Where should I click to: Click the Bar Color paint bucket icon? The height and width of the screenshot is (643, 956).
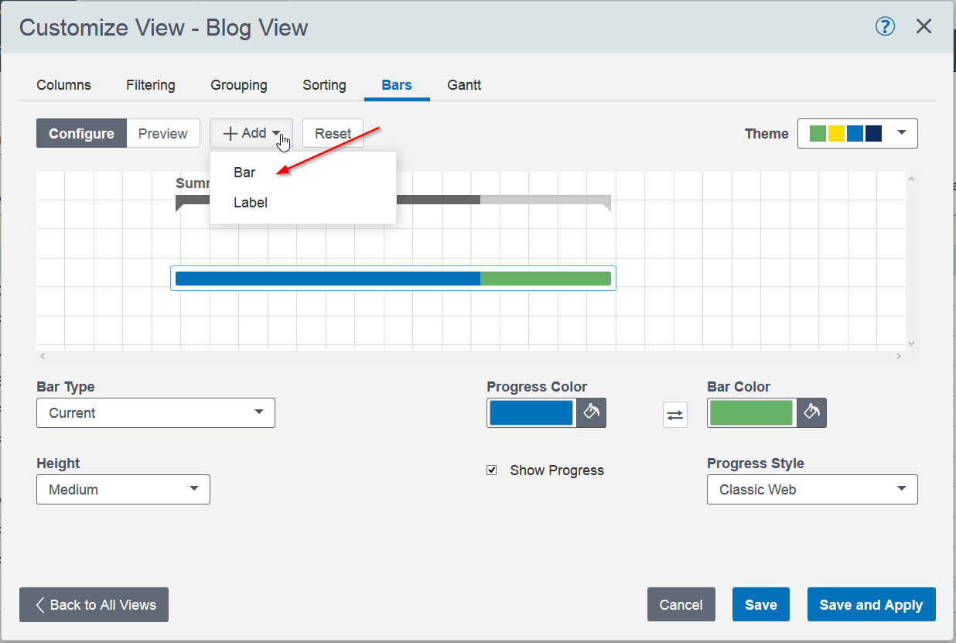pyautogui.click(x=811, y=412)
